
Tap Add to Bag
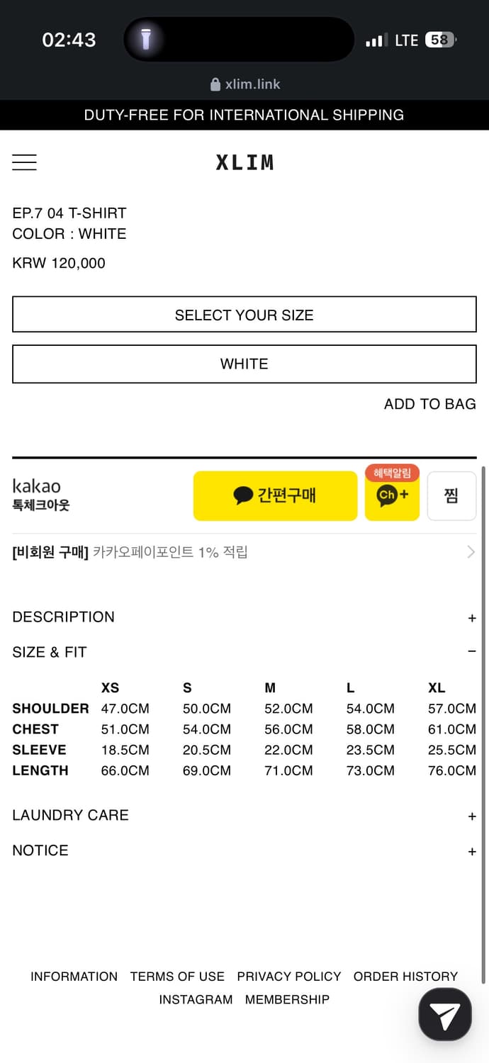pos(429,404)
